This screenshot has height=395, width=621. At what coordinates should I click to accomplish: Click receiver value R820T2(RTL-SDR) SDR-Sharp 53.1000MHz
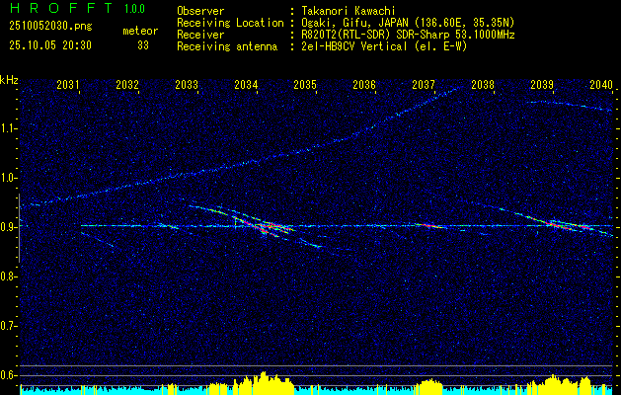click(x=408, y=35)
